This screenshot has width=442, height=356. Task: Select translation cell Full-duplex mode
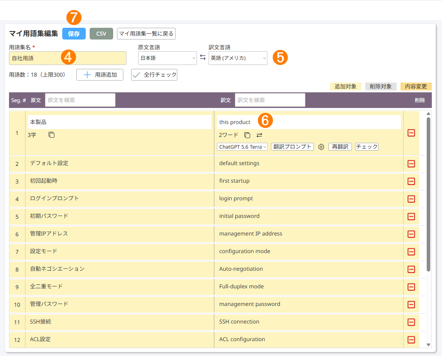tap(308, 287)
